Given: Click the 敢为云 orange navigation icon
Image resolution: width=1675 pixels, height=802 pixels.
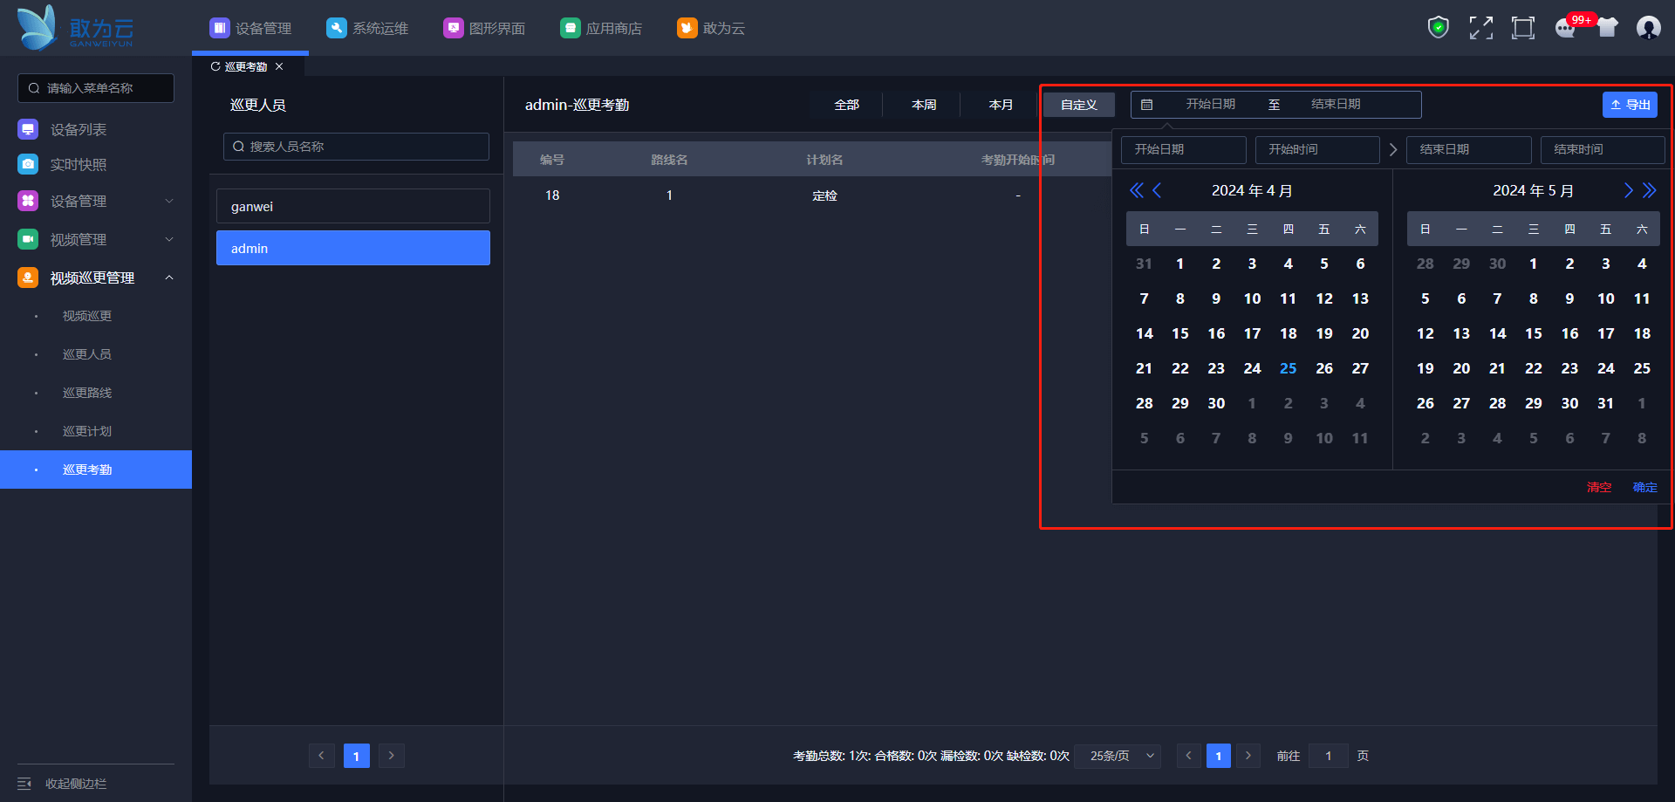Looking at the screenshot, I should click(x=687, y=28).
